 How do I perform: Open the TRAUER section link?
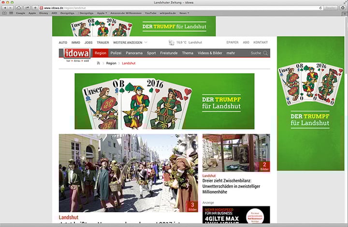[103, 42]
